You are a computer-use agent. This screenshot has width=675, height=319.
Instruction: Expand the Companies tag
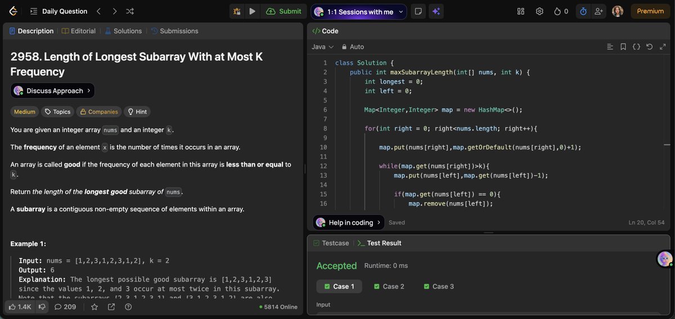(x=98, y=112)
